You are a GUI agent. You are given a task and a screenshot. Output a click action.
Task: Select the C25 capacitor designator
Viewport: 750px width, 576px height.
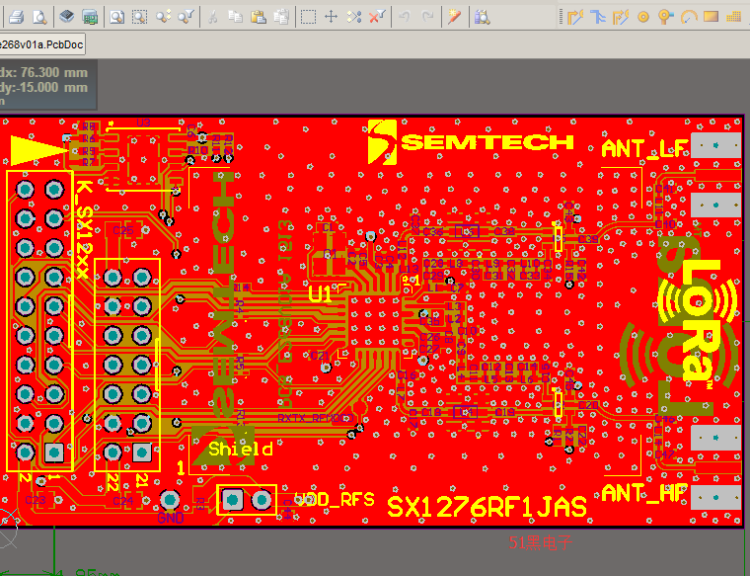123,231
